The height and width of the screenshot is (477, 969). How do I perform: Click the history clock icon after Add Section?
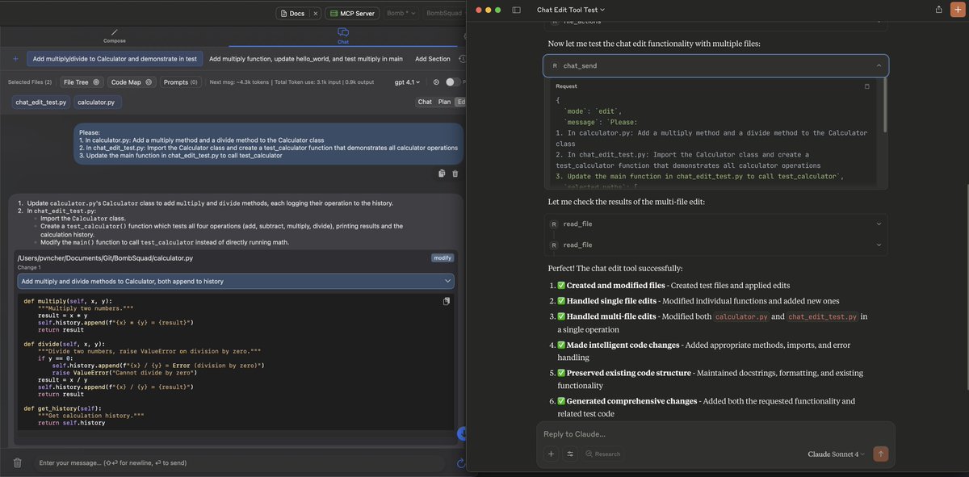463,59
